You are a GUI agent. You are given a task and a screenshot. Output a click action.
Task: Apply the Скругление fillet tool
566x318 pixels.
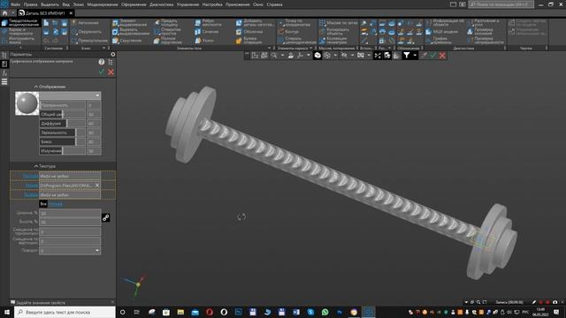[127, 41]
